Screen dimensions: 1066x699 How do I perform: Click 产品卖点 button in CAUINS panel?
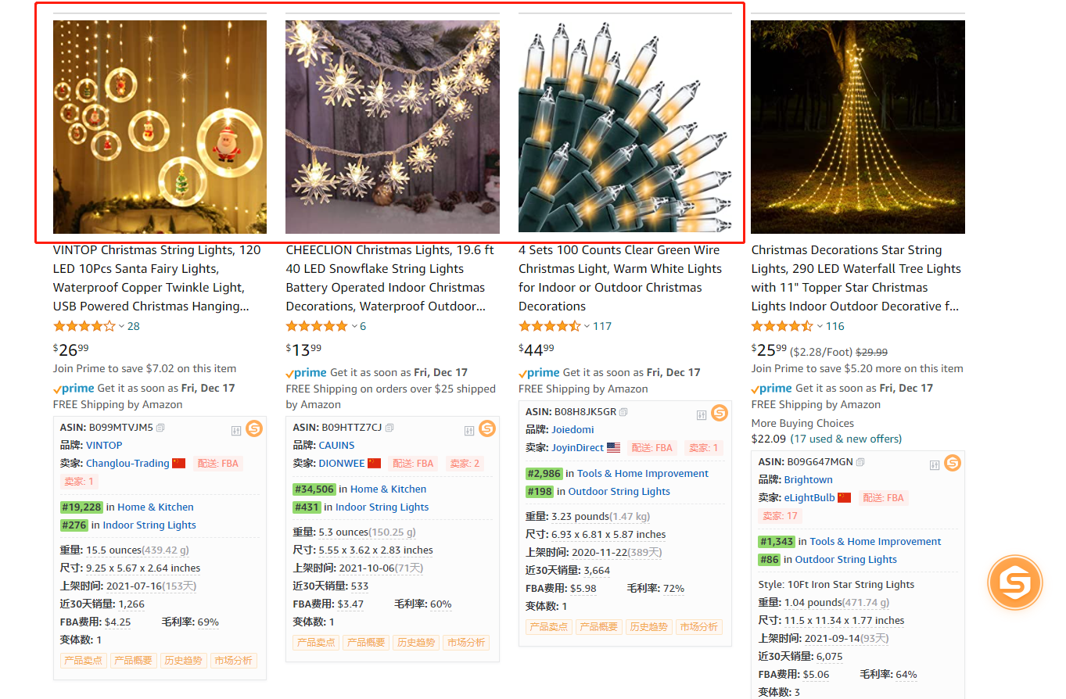(x=315, y=643)
